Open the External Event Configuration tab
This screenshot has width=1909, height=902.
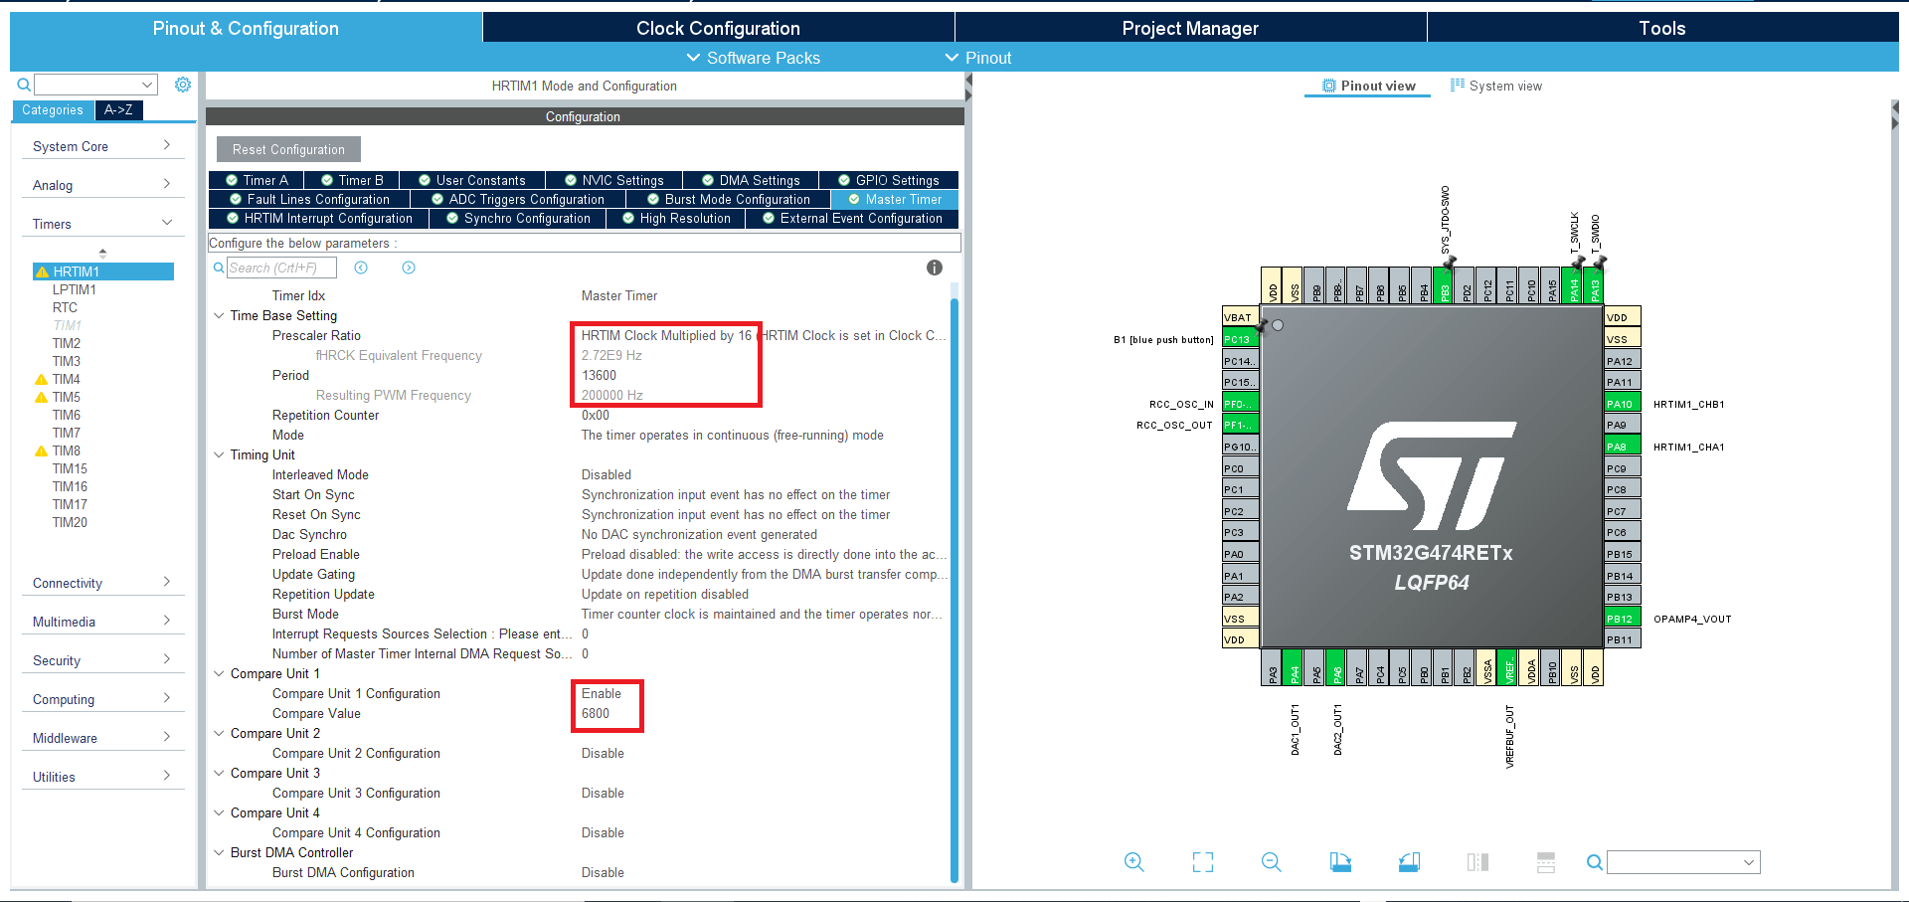coord(852,218)
